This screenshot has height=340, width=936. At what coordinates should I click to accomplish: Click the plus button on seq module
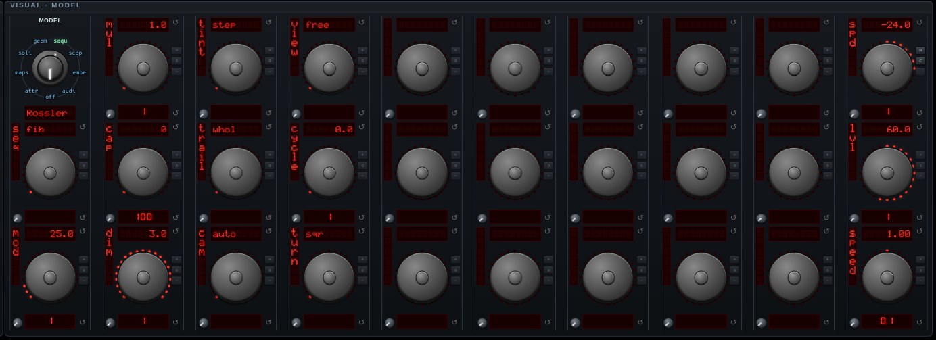(83, 155)
